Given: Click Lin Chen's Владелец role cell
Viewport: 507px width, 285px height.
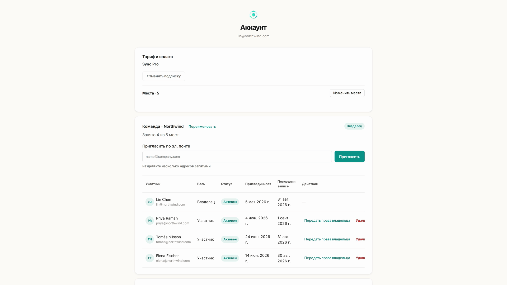Looking at the screenshot, I should [x=206, y=202].
